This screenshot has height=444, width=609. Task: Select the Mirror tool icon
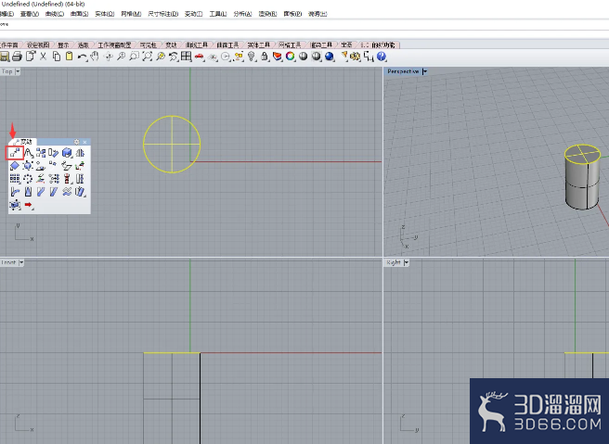80,153
